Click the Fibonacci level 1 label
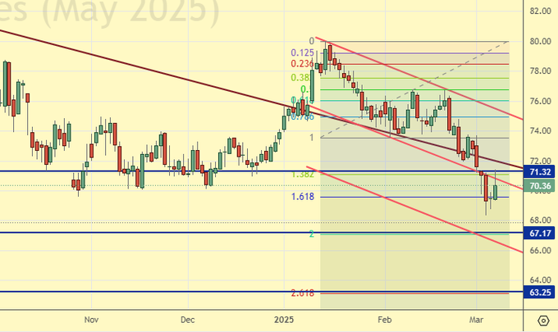Image resolution: width=558 pixels, height=332 pixels. pyautogui.click(x=312, y=138)
